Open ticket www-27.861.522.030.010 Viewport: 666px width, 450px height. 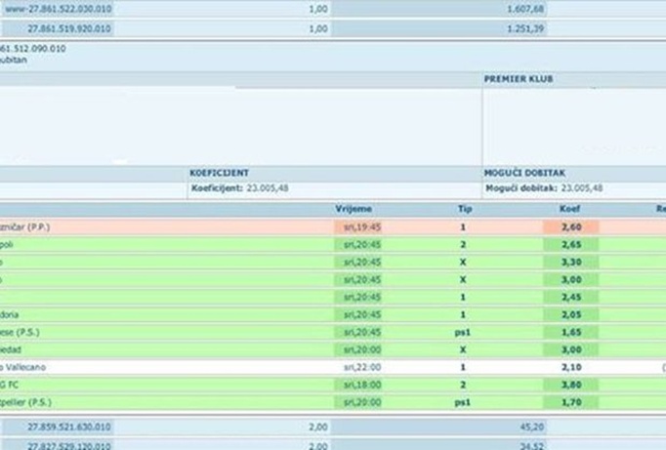[58, 9]
